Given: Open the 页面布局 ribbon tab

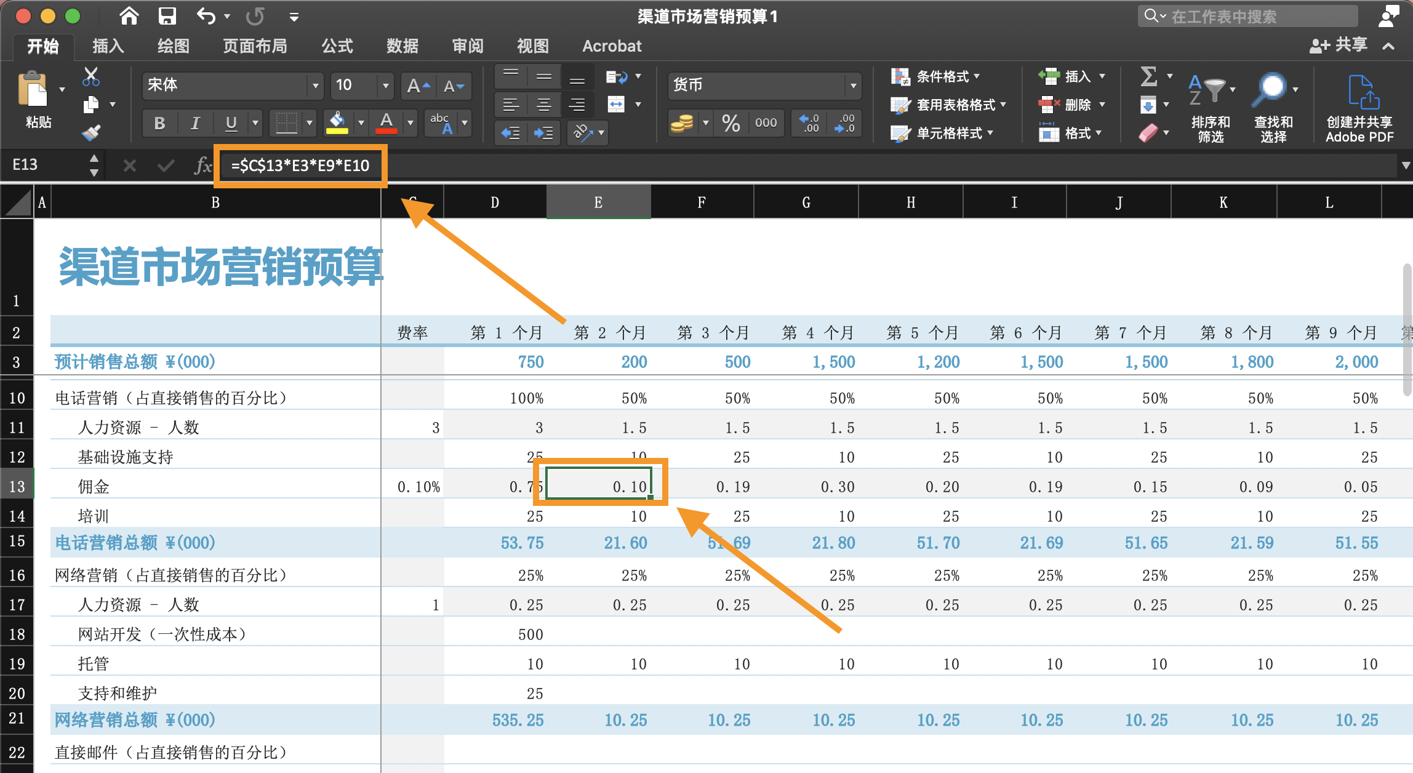Looking at the screenshot, I should [255, 46].
